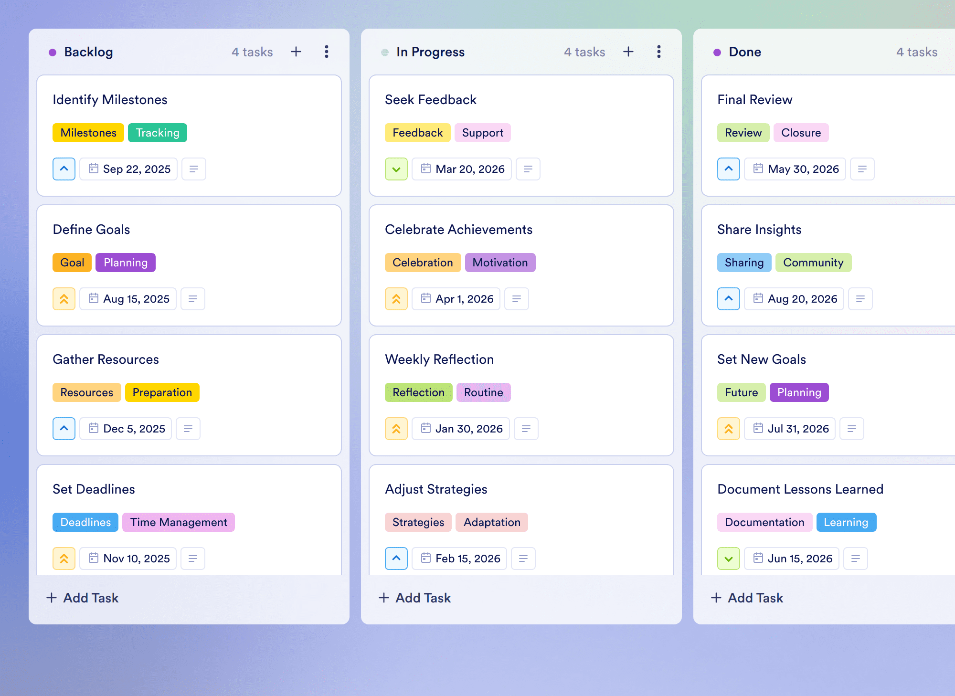Open description icon on Set Deadlines card
Viewport: 955px width, 696px height.
tap(193, 559)
